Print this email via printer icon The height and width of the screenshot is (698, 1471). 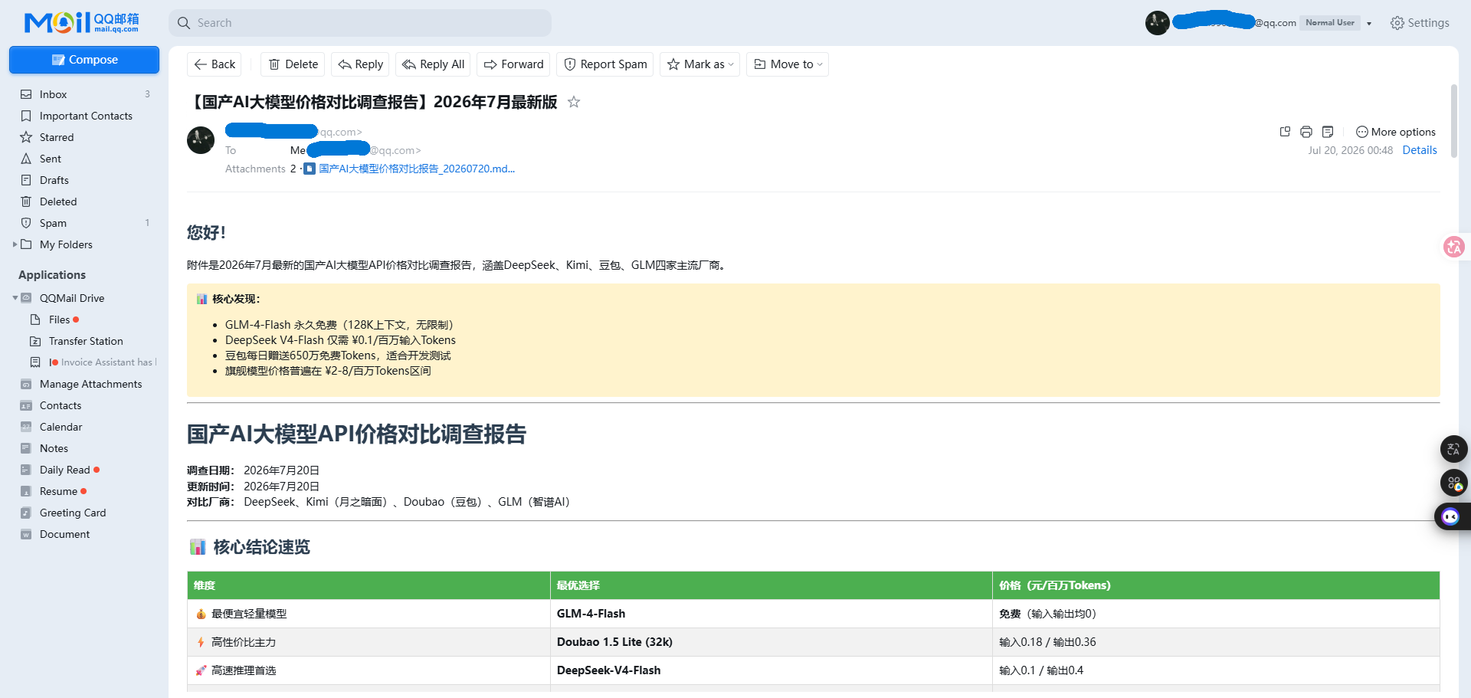(x=1306, y=132)
